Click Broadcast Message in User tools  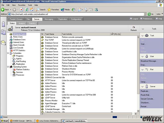tap(149, 61)
